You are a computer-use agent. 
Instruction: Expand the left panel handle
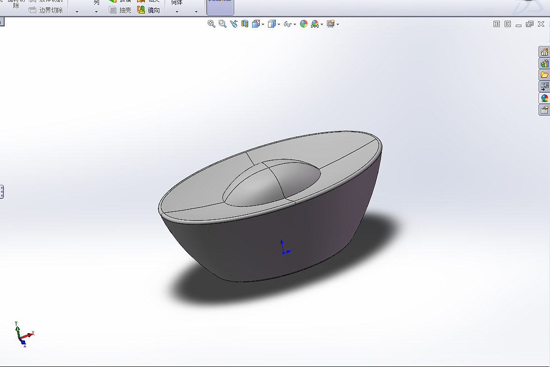click(x=2, y=192)
